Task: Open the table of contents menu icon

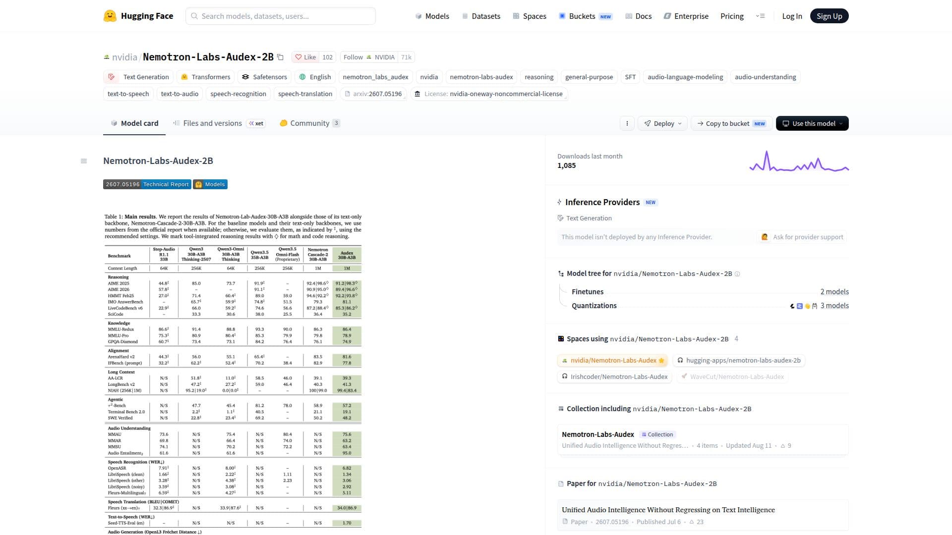Action: tap(84, 161)
